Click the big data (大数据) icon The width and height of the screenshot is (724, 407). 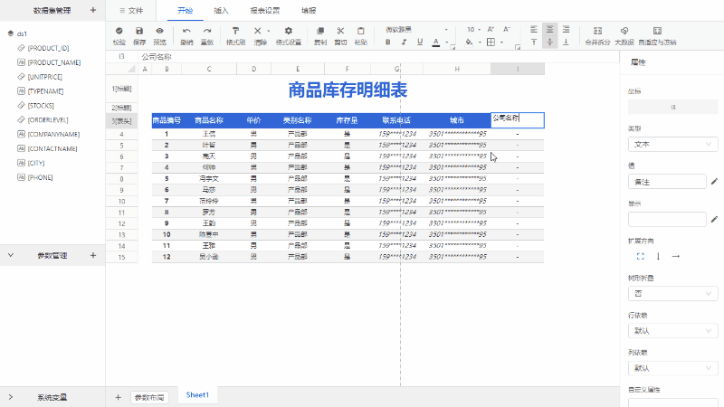624,31
